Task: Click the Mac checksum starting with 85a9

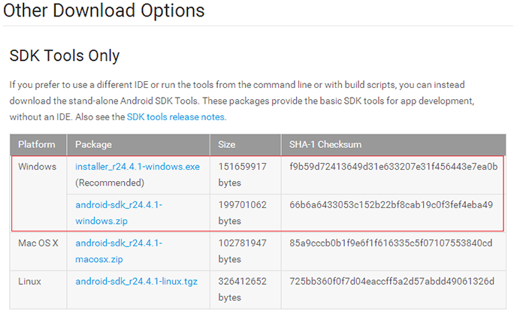Action: pos(391,243)
